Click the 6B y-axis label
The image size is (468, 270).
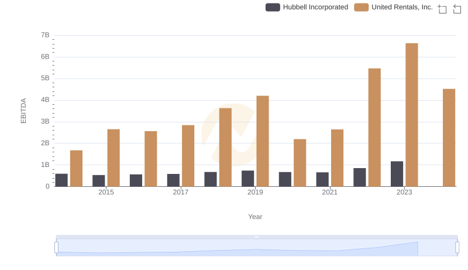(45, 57)
